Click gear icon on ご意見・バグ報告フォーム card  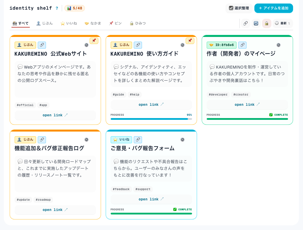pyautogui.click(x=182, y=140)
